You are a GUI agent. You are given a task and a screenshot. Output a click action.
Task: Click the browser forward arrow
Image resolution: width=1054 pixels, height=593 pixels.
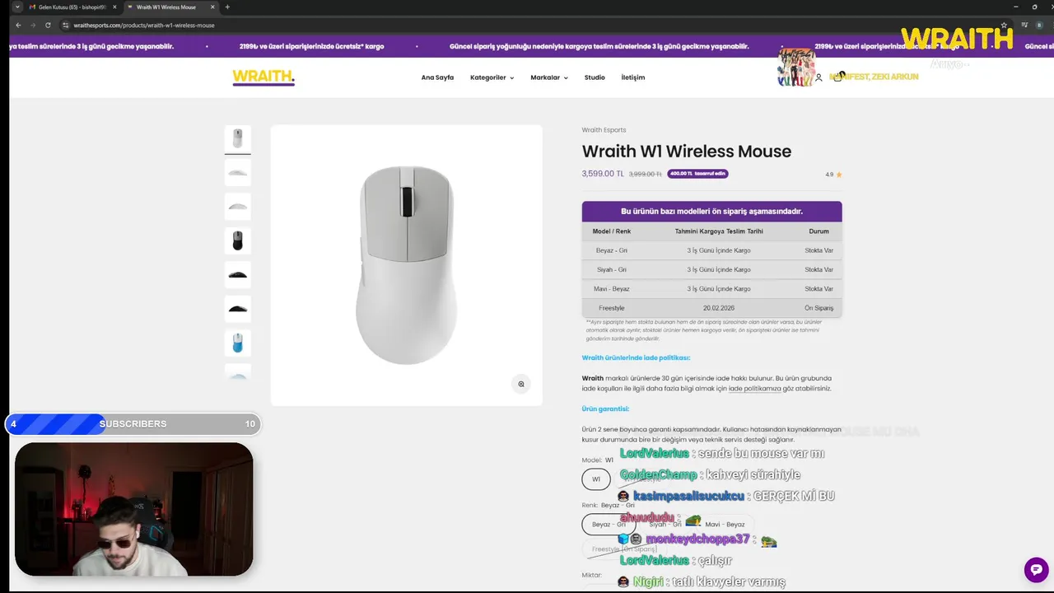33,25
